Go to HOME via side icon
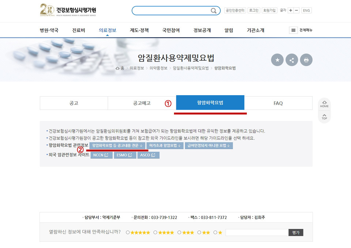Screen dimensions: 351x248 click(324, 104)
